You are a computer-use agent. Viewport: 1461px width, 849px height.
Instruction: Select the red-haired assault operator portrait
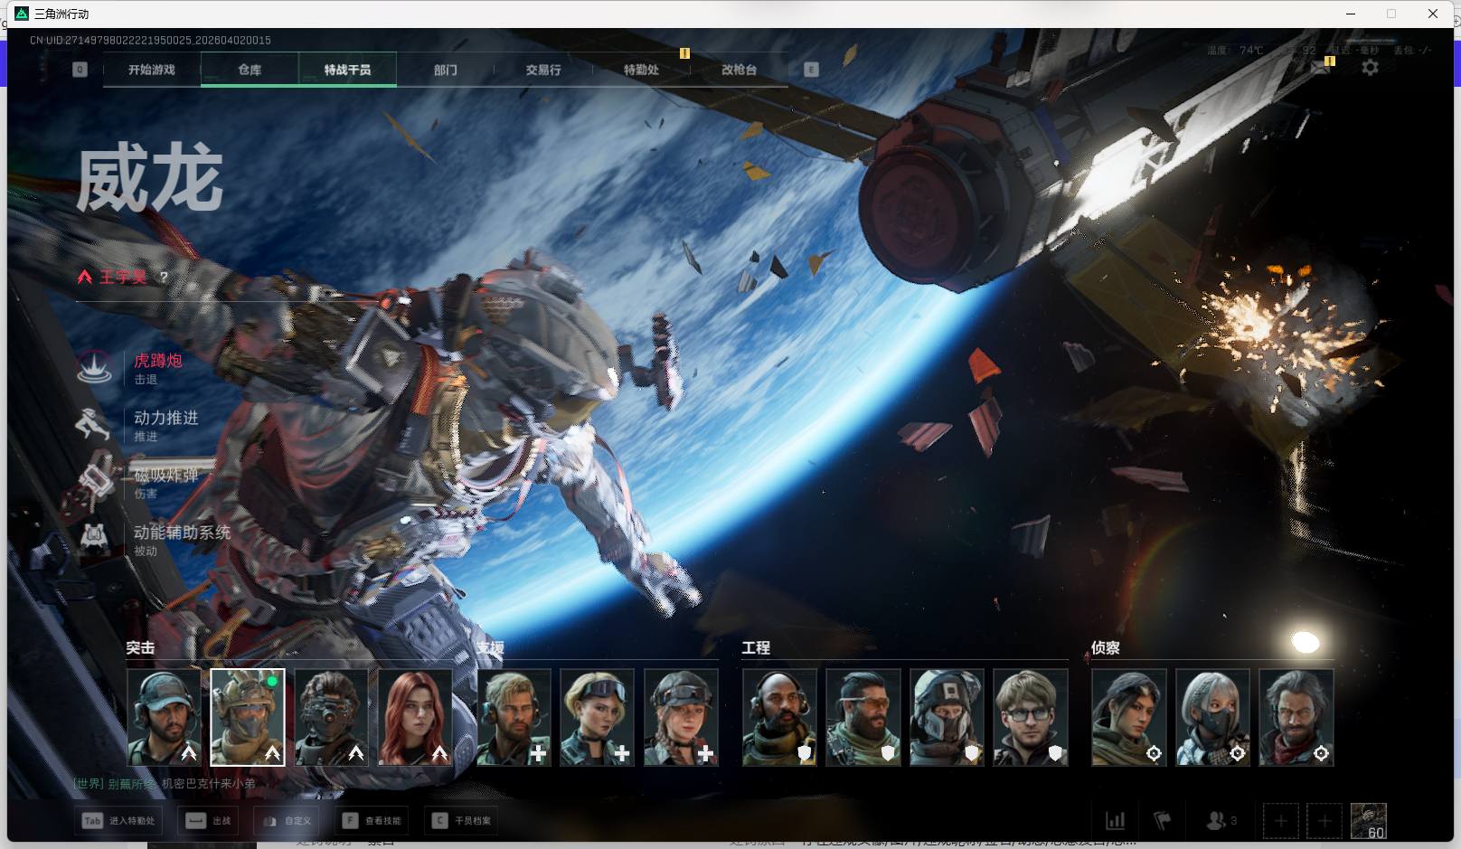415,717
